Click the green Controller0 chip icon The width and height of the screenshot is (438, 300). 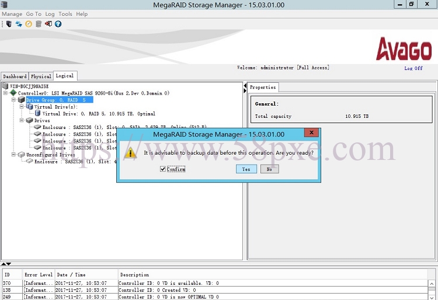pos(13,93)
